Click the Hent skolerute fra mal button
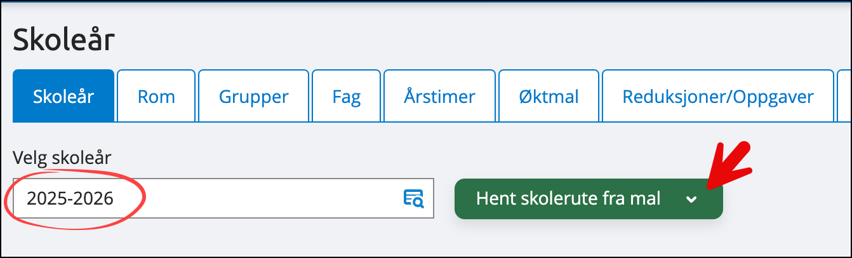 pos(589,199)
